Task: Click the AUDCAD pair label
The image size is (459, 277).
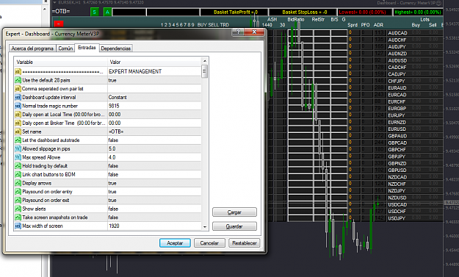Action: point(397,33)
